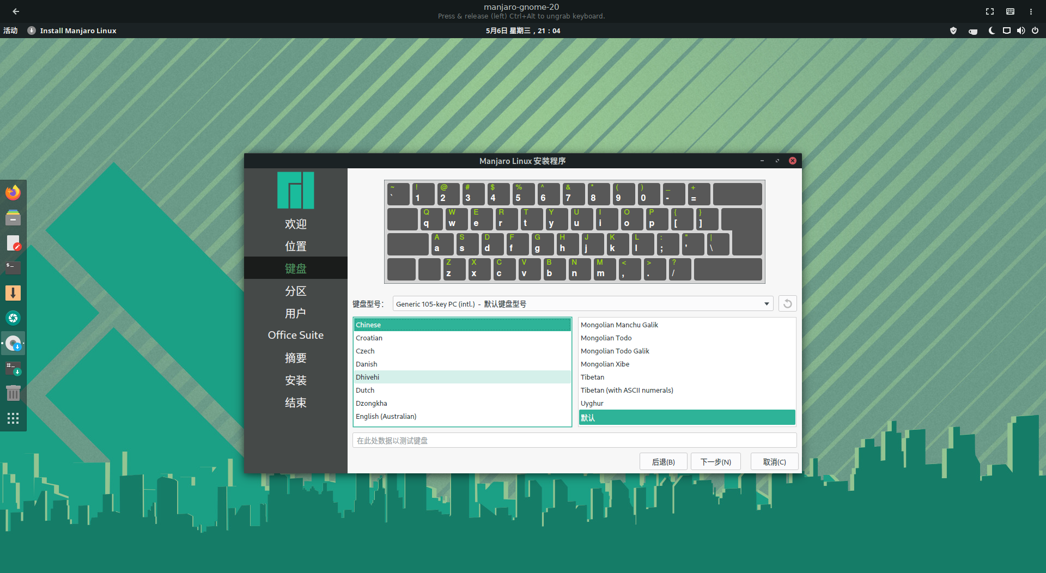Click the disc installer icon in dock
Image resolution: width=1046 pixels, height=573 pixels.
coord(13,343)
